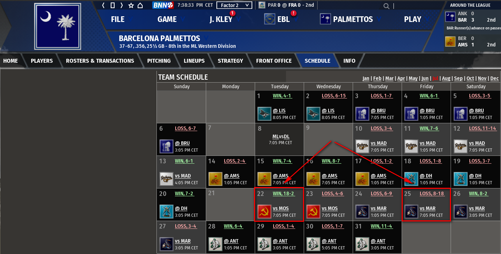This screenshot has height=254, width=501.
Task: Click the DH windmill logo on July 20
Action: 166,212
